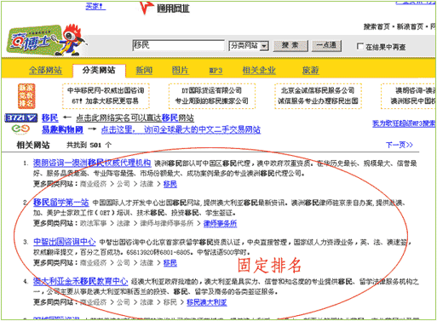Go to next page via 下一页 link

[399, 145]
